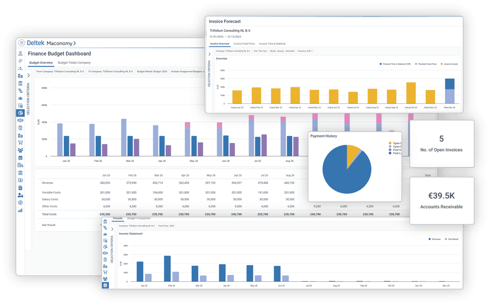Select the Invoice Overview tab

point(220,44)
